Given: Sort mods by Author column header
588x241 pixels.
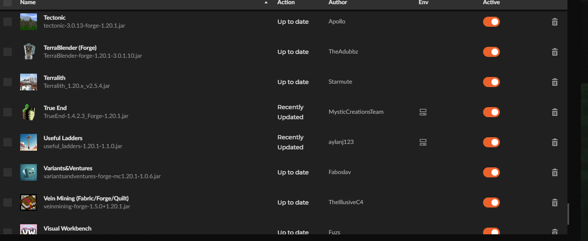Looking at the screenshot, I should (337, 3).
